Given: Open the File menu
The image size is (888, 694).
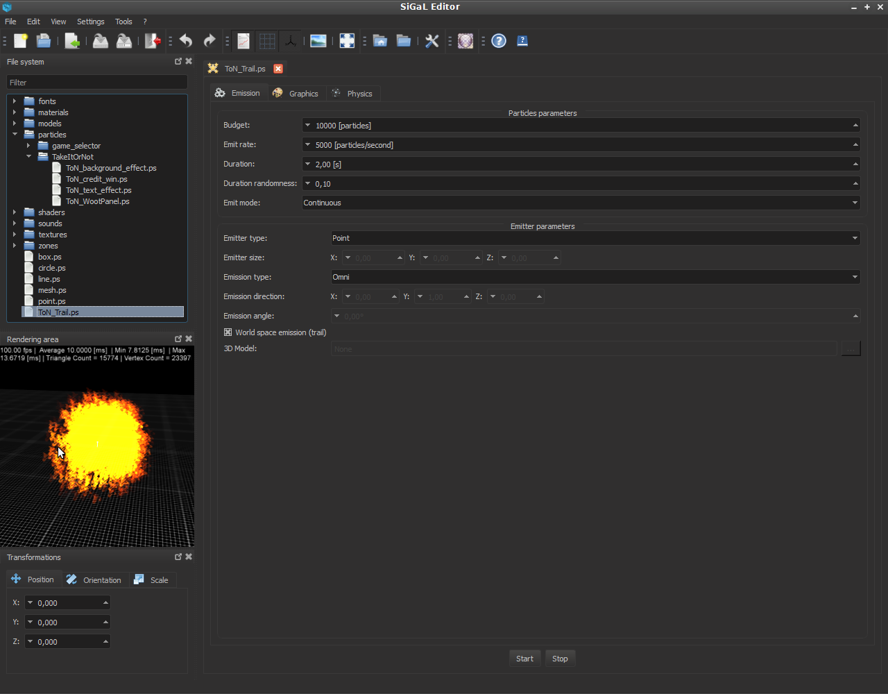Looking at the screenshot, I should tap(10, 22).
